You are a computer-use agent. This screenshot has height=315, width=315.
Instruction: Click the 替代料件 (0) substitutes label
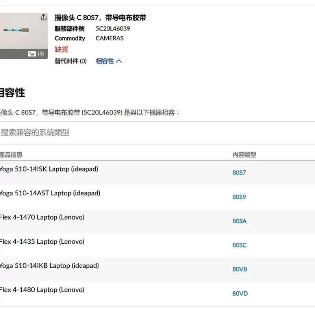point(70,61)
